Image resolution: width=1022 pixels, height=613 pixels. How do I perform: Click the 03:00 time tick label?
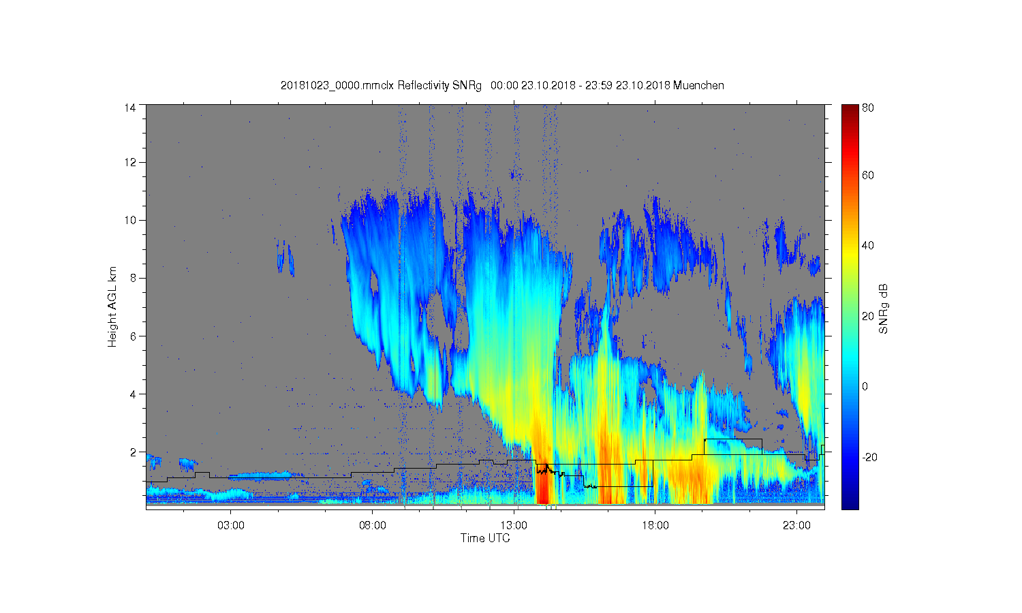click(x=231, y=526)
